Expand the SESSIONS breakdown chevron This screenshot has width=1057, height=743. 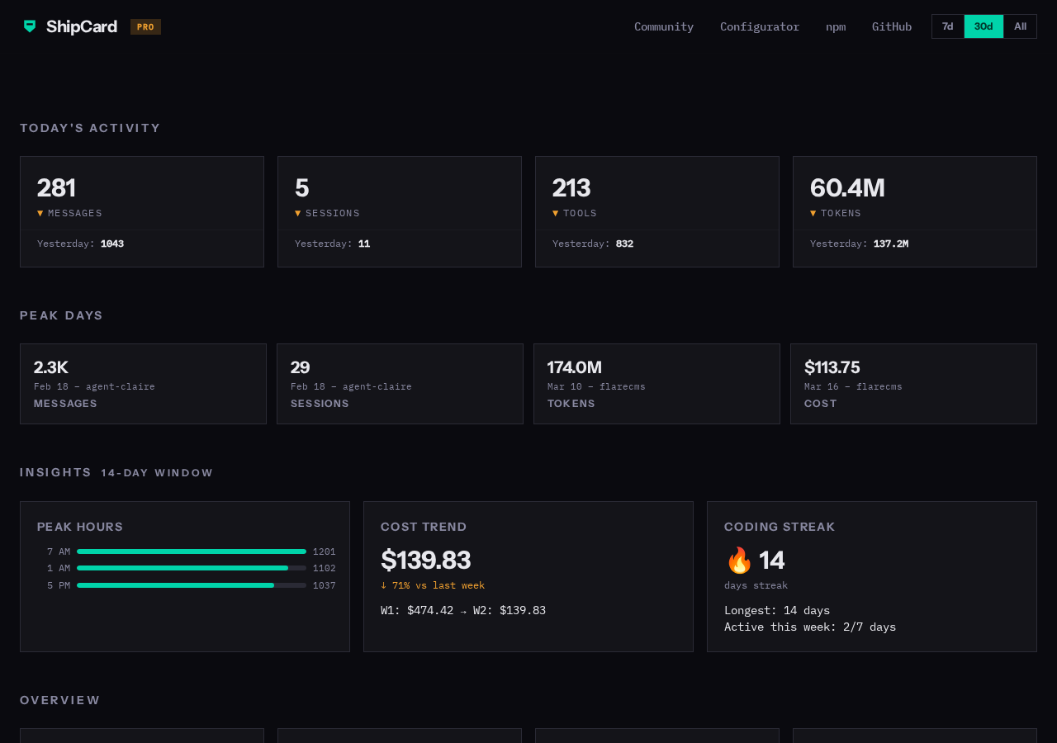coord(297,212)
